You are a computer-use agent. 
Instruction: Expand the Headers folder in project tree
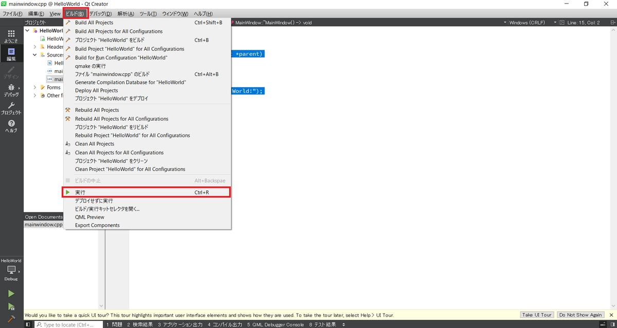[x=35, y=47]
